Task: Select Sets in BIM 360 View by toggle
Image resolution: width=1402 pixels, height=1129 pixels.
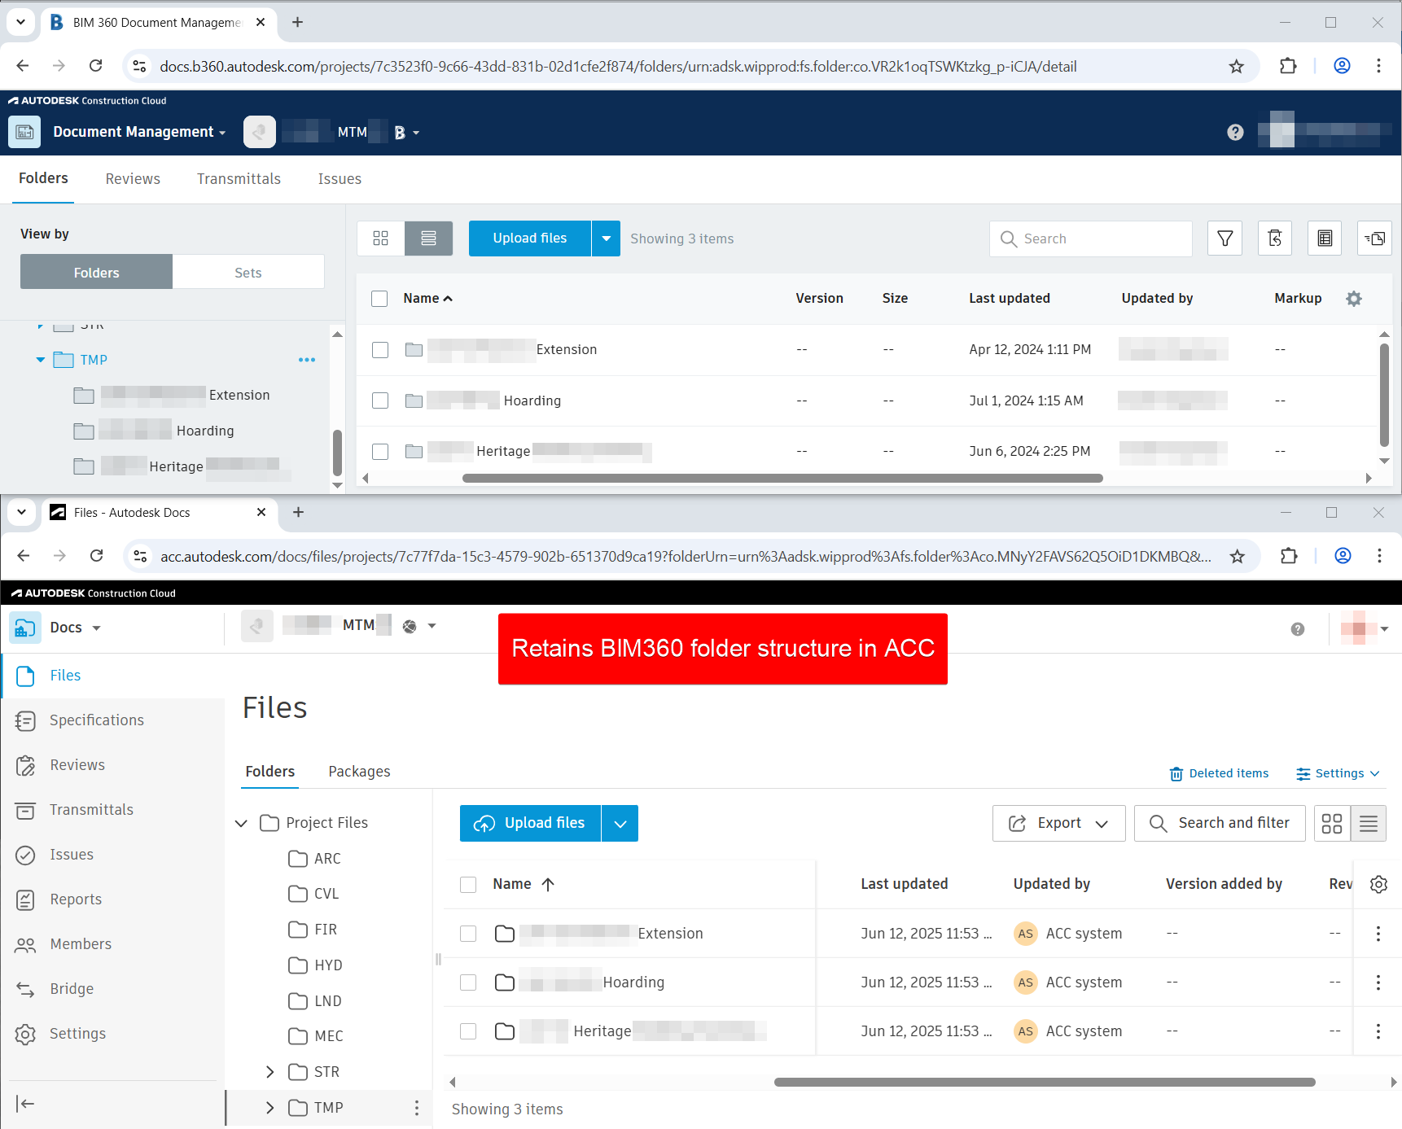Action: [x=248, y=273]
